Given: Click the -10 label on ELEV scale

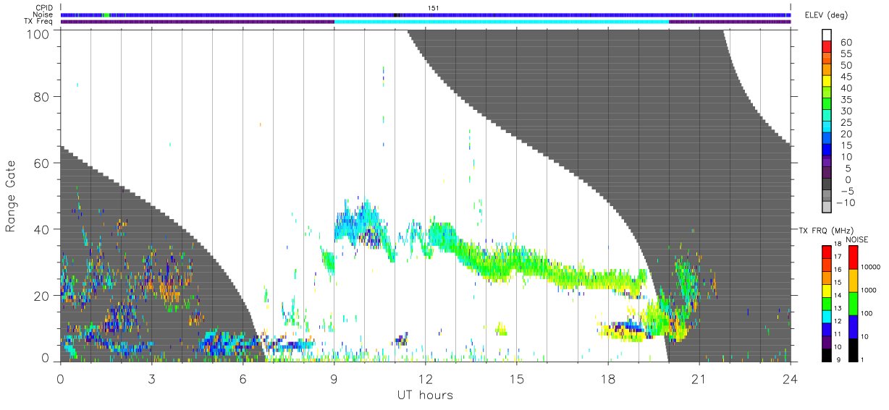Looking at the screenshot, I should tap(845, 203).
